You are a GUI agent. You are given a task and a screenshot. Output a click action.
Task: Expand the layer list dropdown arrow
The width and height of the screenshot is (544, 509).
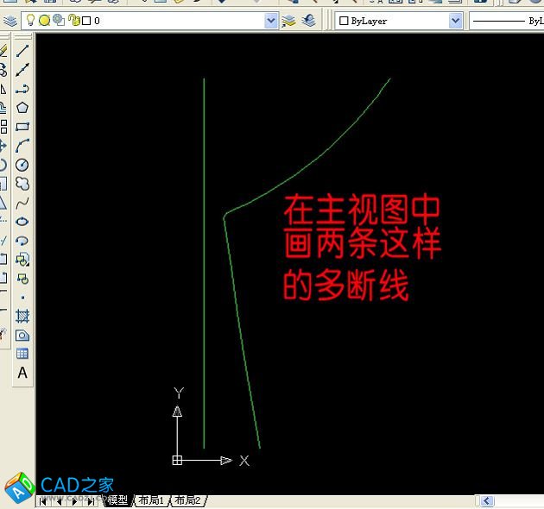(270, 22)
